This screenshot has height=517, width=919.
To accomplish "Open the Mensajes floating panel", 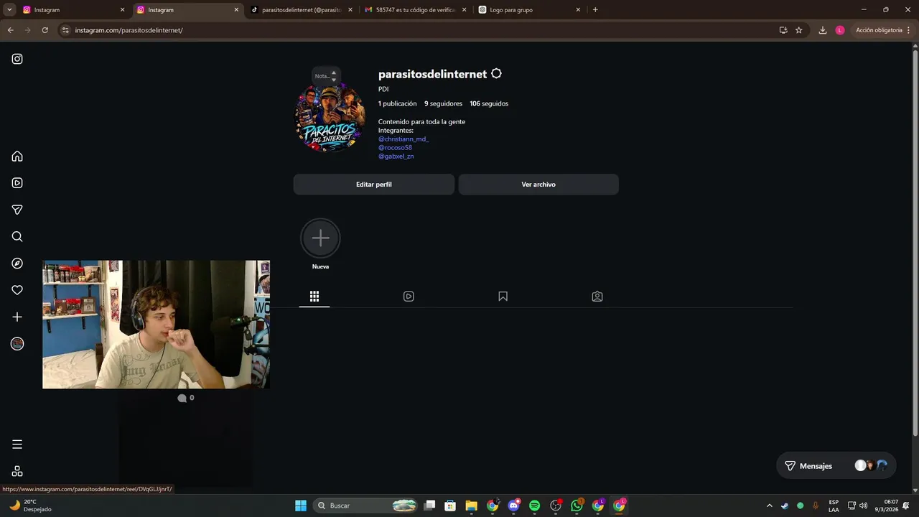I will [836, 466].
